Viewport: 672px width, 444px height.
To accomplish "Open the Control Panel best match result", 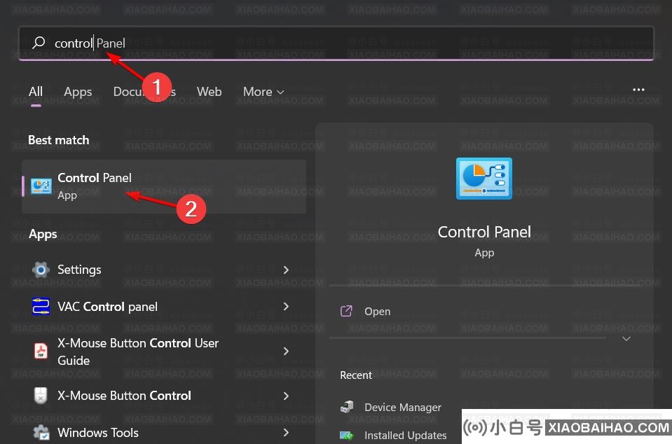I will 164,187.
